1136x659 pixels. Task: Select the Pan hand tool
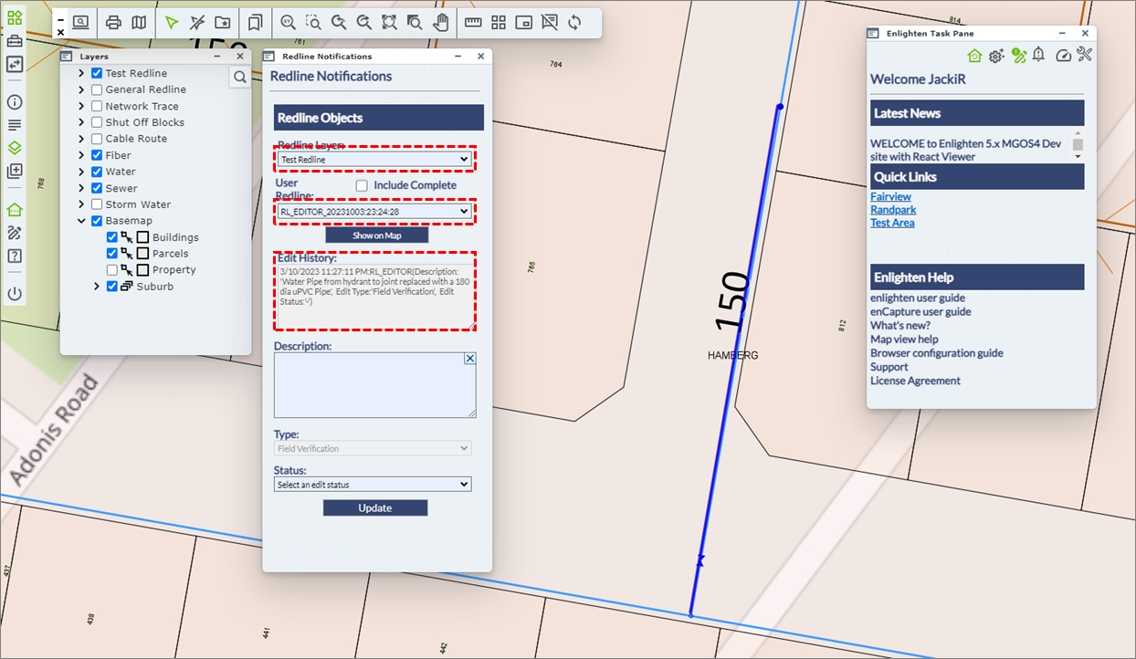(440, 23)
